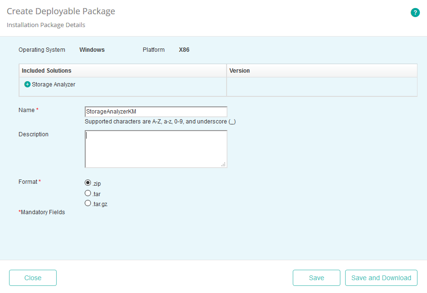Viewport: 427px width, 293px height.
Task: Click the Description text area resize handle
Action: point(223,164)
